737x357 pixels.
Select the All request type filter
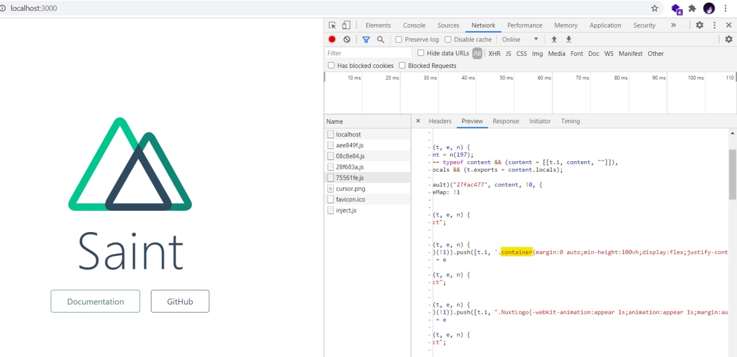point(477,54)
